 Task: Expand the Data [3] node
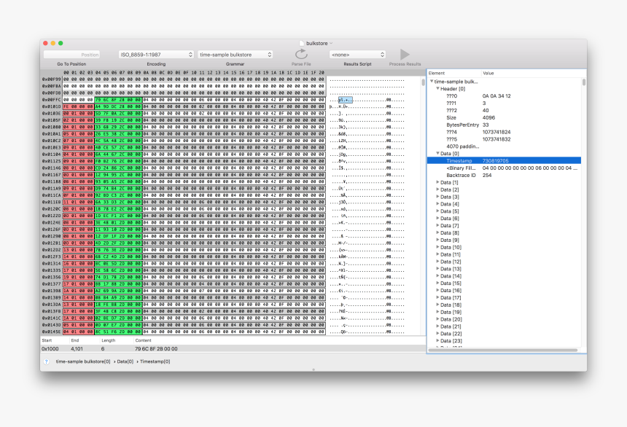pyautogui.click(x=438, y=197)
